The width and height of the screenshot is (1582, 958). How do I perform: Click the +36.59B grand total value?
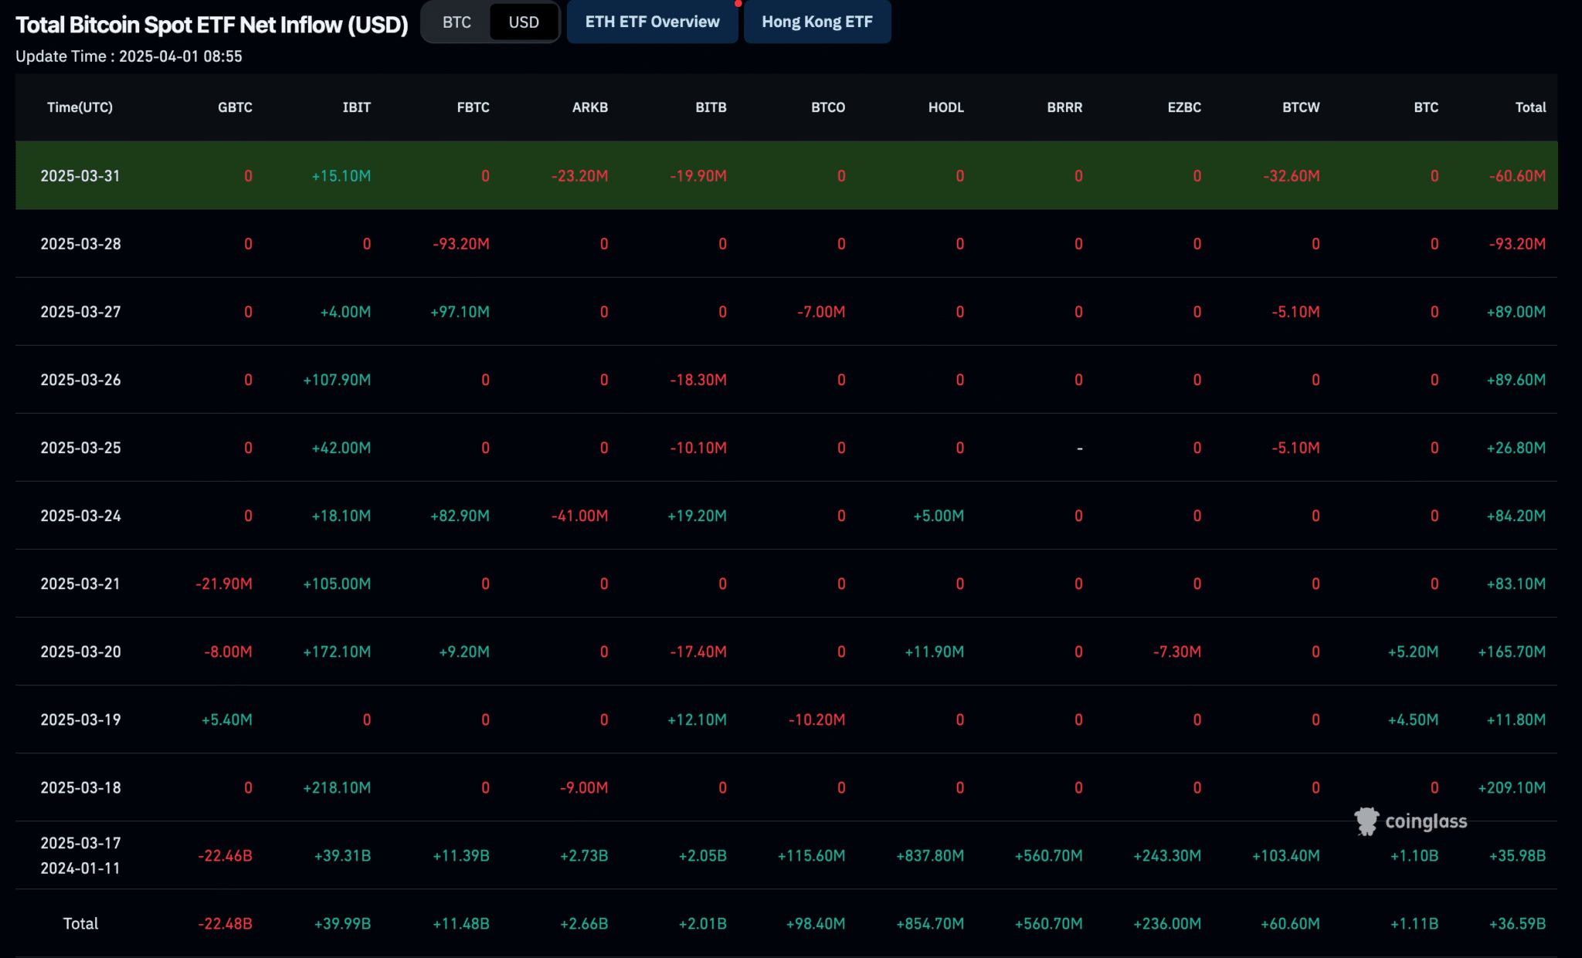1517,923
